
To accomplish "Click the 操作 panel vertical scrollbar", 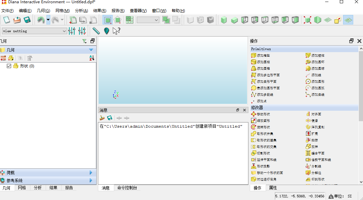I will [361, 86].
